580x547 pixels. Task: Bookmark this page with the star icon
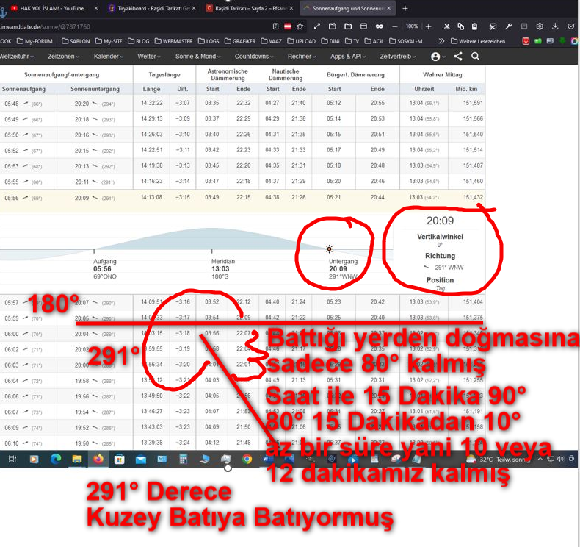click(x=300, y=26)
